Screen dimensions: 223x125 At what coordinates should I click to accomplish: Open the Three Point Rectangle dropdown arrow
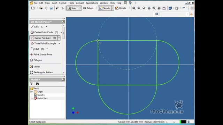coord(59,43)
